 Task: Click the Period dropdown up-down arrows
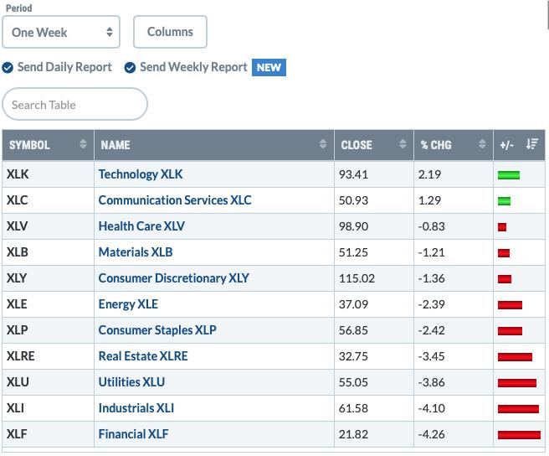coord(110,32)
